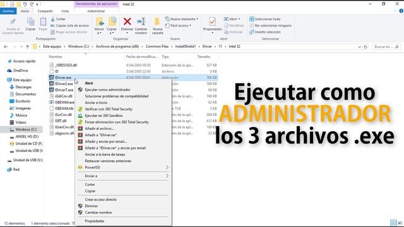Click Archivos de programa (x86) in the address path
This screenshot has width=404, height=227.
point(117,47)
